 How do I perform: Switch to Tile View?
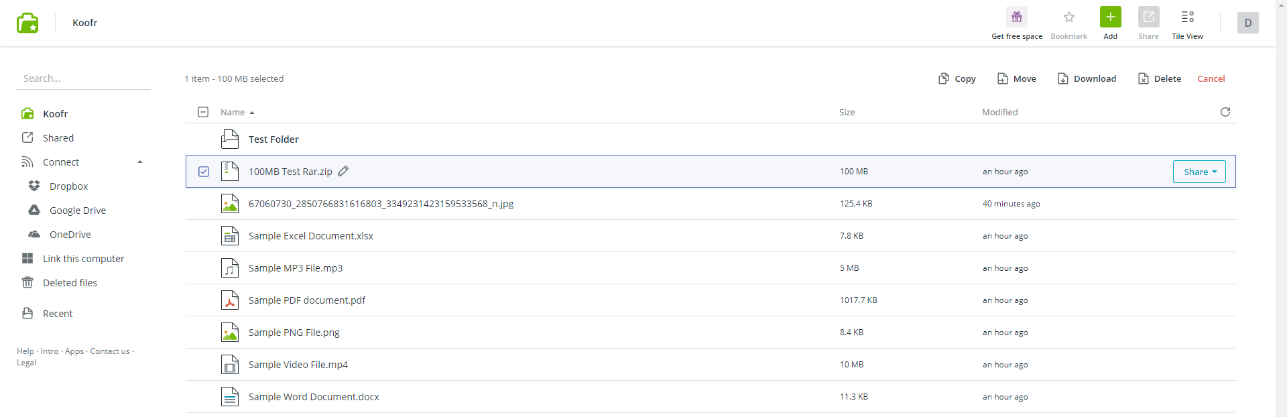pos(1187,17)
